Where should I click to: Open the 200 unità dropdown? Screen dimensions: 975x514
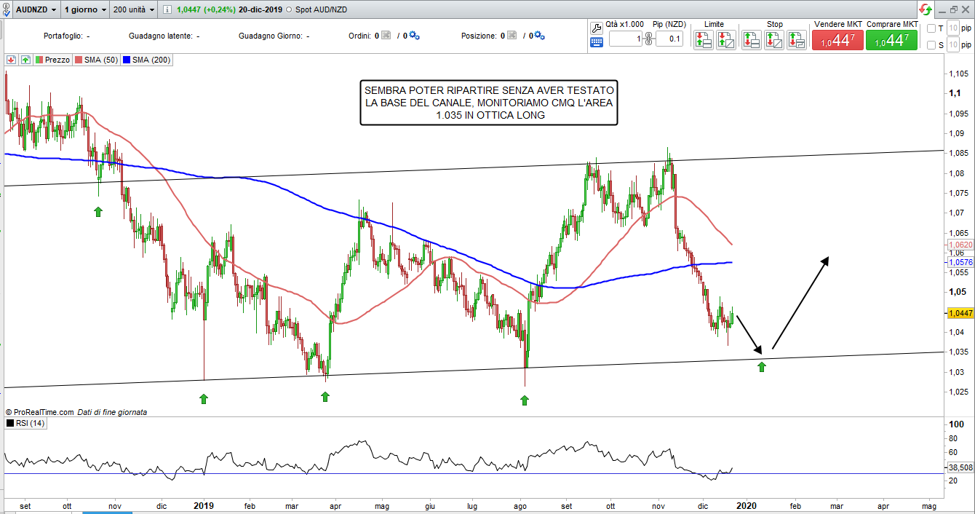[x=133, y=10]
